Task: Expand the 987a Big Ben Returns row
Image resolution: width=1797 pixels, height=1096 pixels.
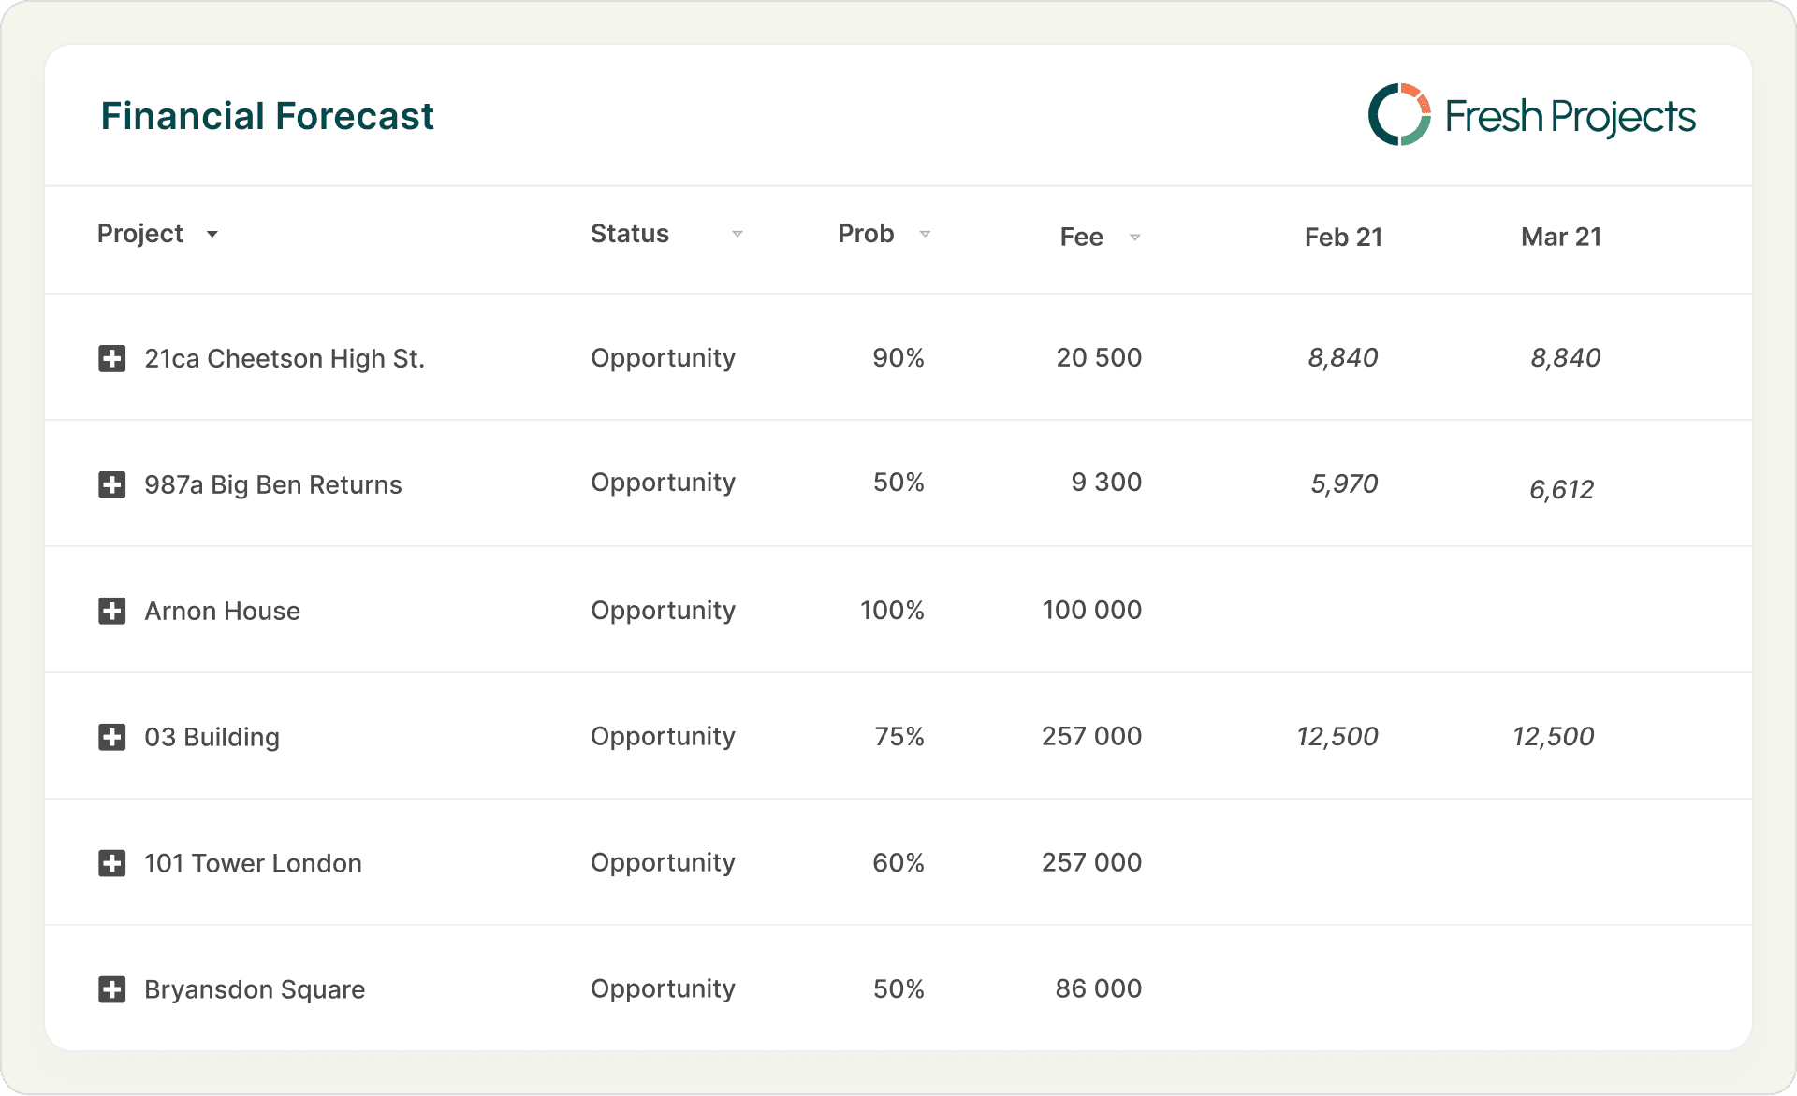Action: 112,484
